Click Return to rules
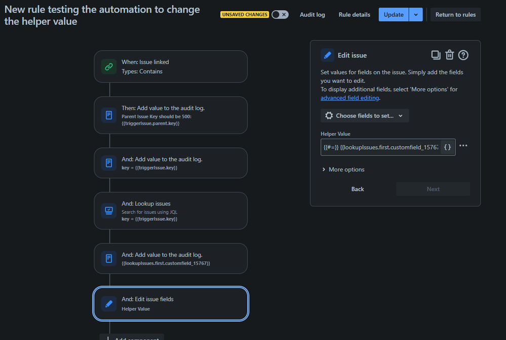The width and height of the screenshot is (506, 340). pos(455,15)
